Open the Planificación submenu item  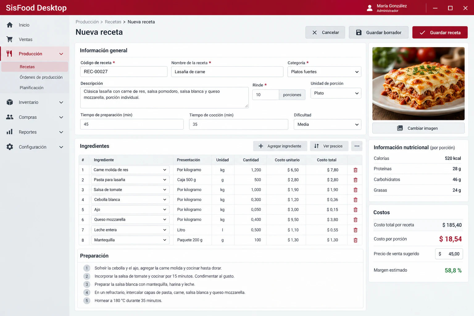[31, 88]
